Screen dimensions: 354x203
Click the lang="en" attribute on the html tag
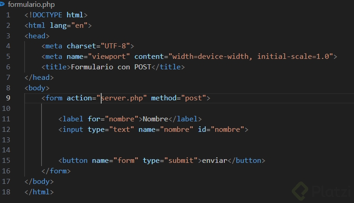[71, 26]
